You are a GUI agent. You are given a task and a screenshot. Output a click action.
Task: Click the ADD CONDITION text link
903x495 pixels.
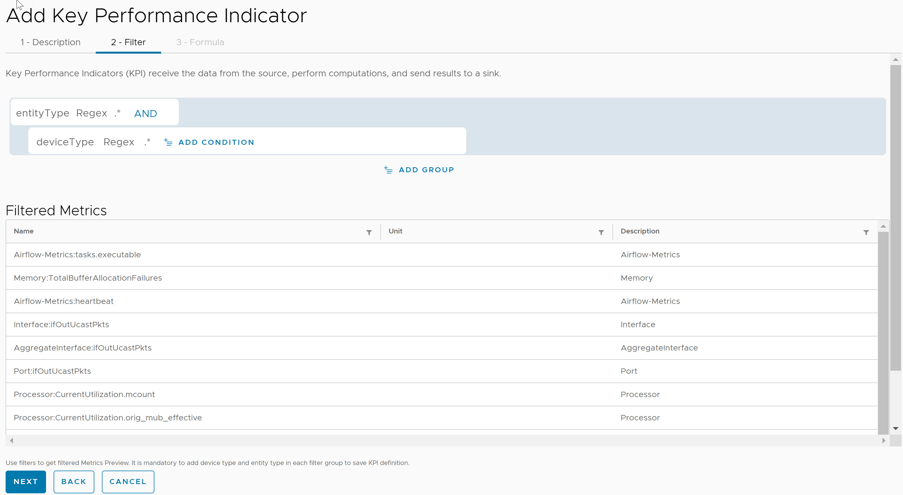pyautogui.click(x=216, y=142)
